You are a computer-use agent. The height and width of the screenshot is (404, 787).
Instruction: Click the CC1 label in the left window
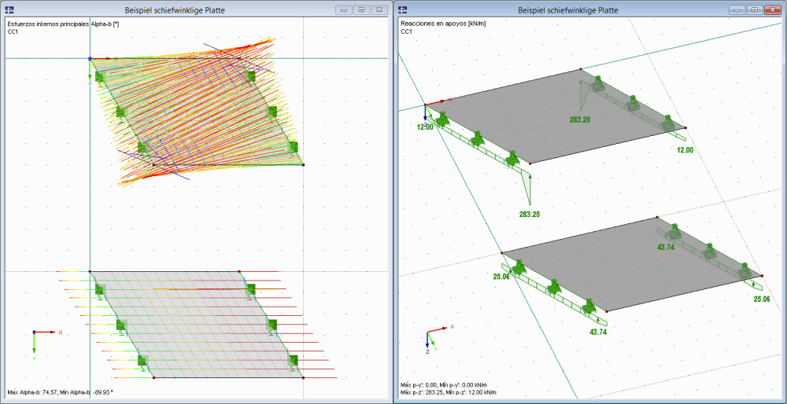13,31
